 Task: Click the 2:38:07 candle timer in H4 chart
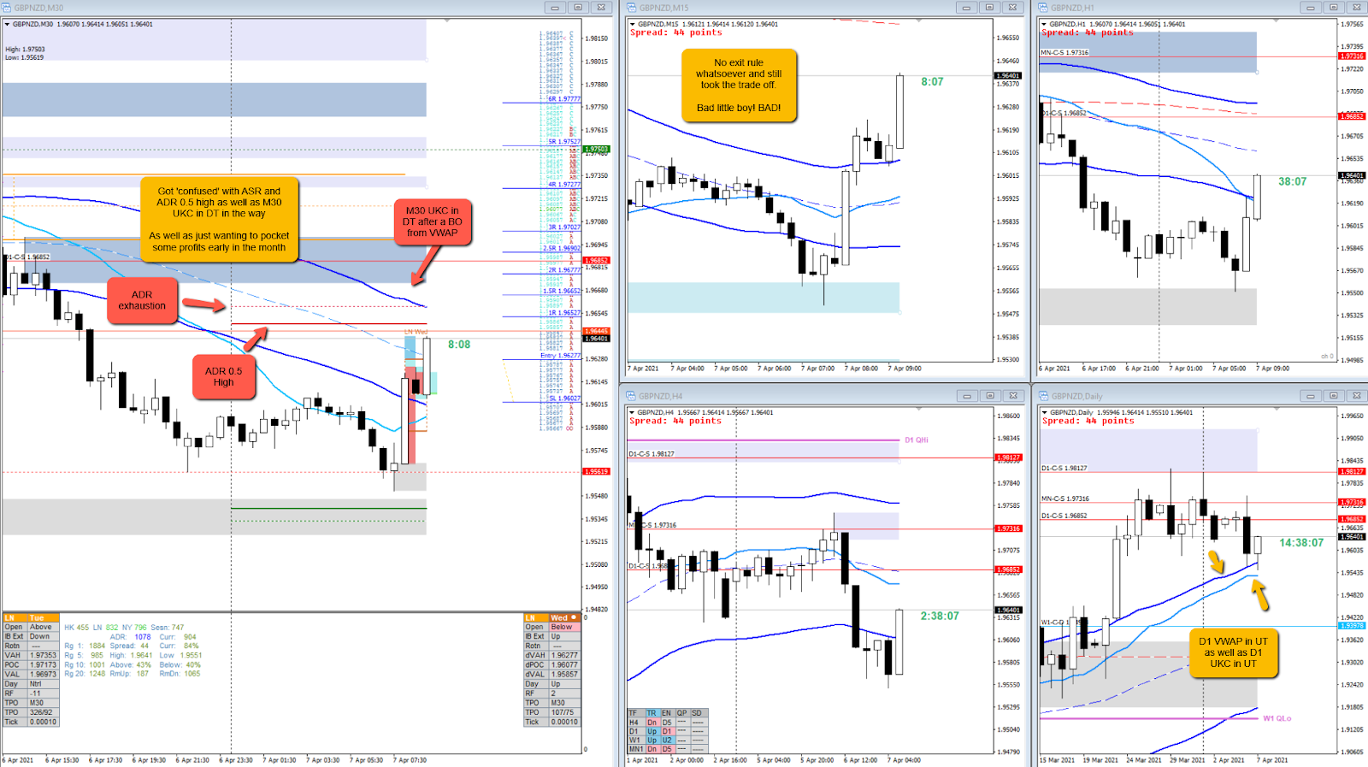click(x=940, y=616)
